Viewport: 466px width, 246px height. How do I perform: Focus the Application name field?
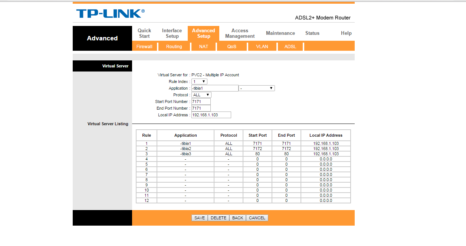215,88
